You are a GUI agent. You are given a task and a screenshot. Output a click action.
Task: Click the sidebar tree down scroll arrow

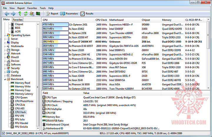point(38,128)
